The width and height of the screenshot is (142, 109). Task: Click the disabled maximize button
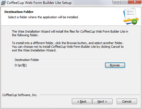[124, 2]
